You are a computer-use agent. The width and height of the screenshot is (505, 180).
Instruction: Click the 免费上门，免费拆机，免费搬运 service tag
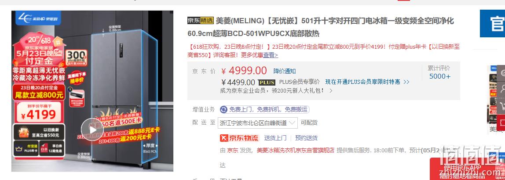click(x=265, y=110)
